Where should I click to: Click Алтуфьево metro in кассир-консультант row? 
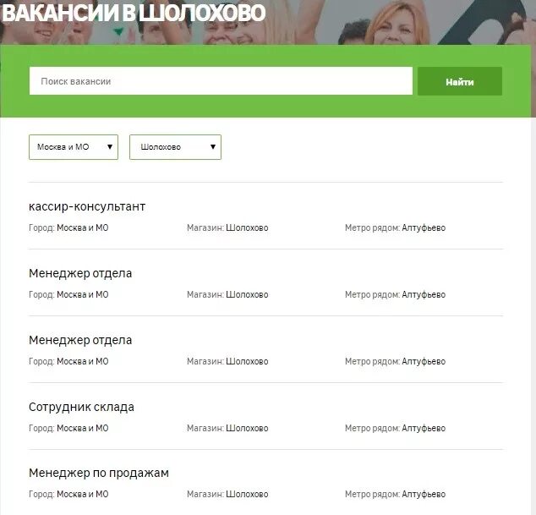click(x=424, y=227)
